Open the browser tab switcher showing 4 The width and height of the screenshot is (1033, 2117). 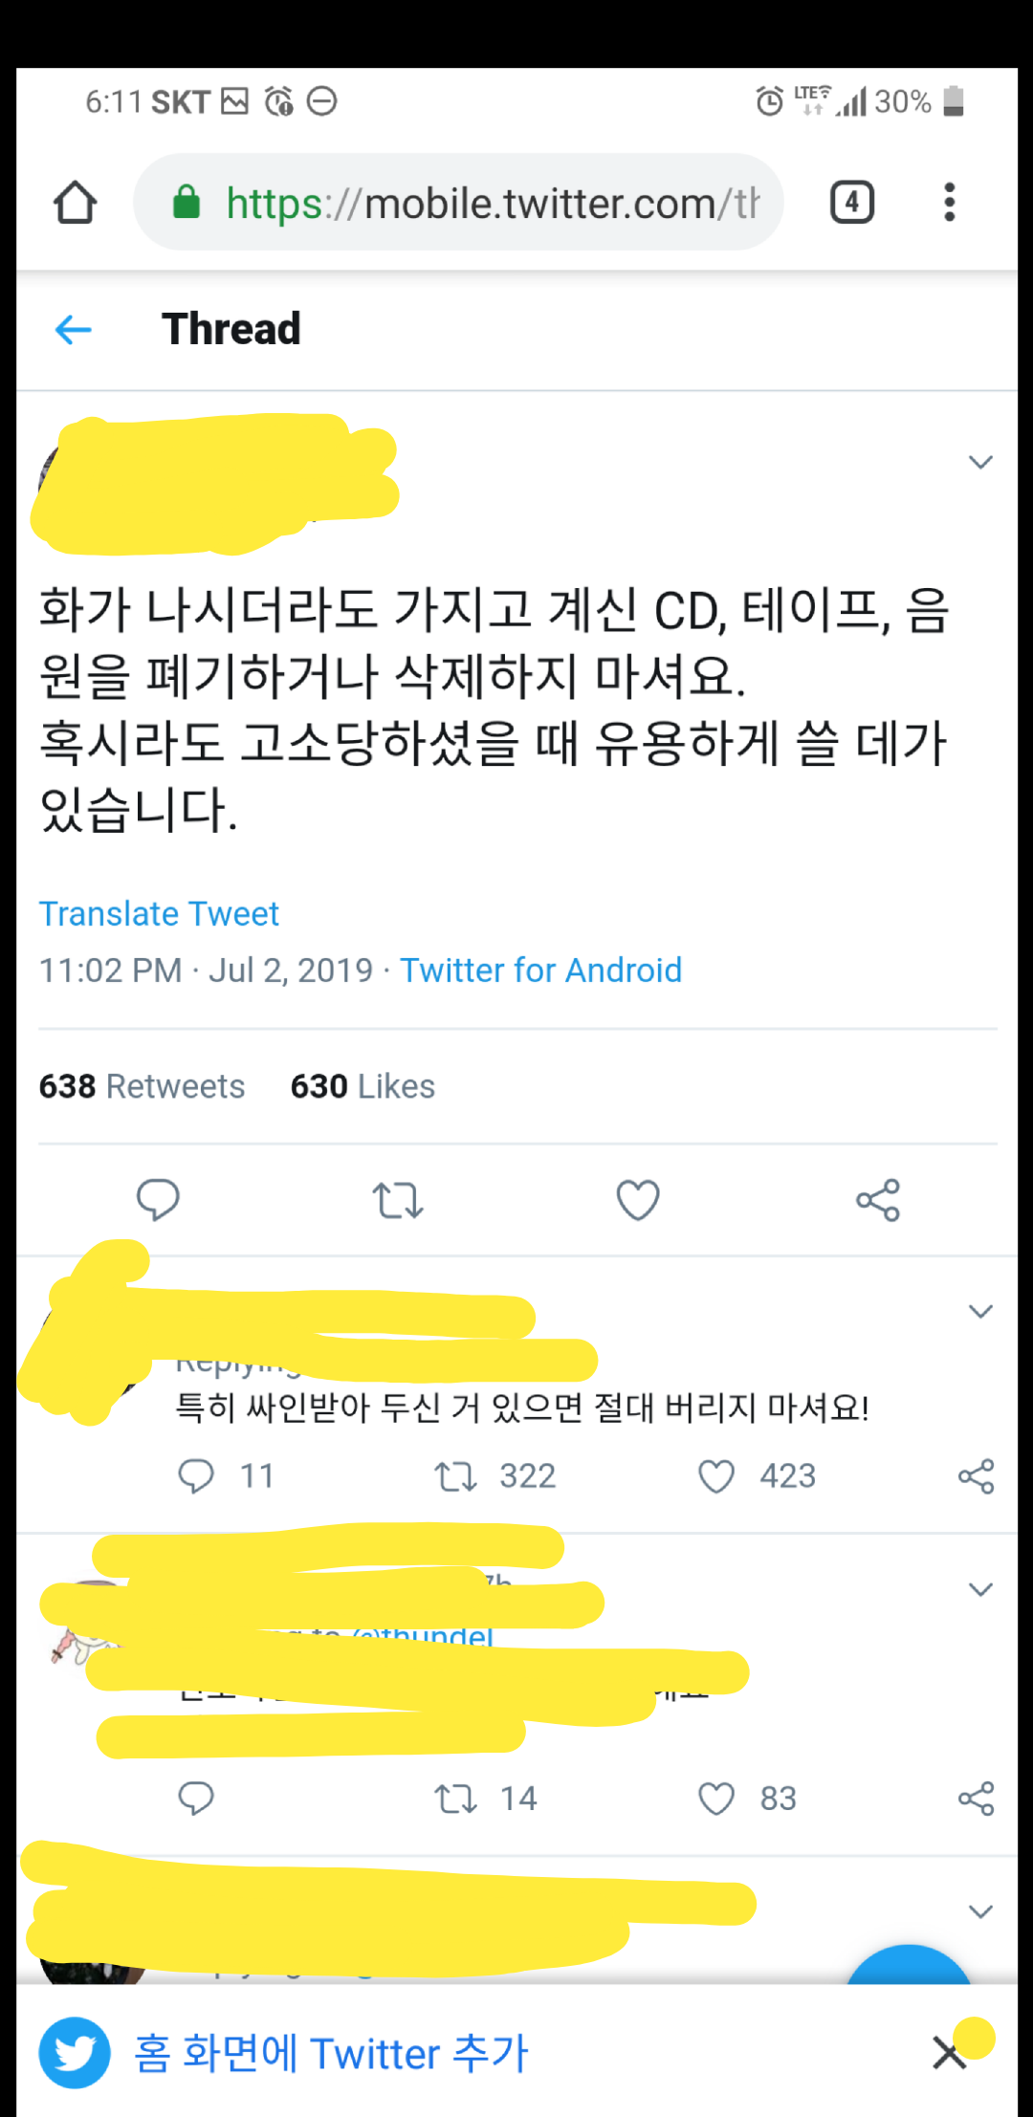851,202
